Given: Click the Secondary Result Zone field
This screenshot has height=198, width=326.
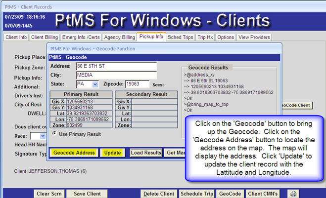Looking at the screenshot, I should click(154, 125).
